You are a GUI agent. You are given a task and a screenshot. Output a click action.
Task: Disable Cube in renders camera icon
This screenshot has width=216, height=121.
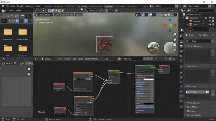click(213, 25)
